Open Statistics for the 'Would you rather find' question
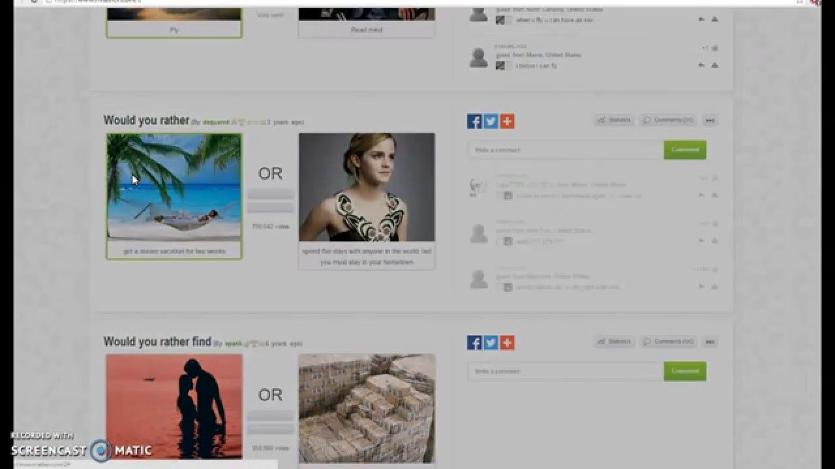This screenshot has width=835, height=469. (615, 342)
